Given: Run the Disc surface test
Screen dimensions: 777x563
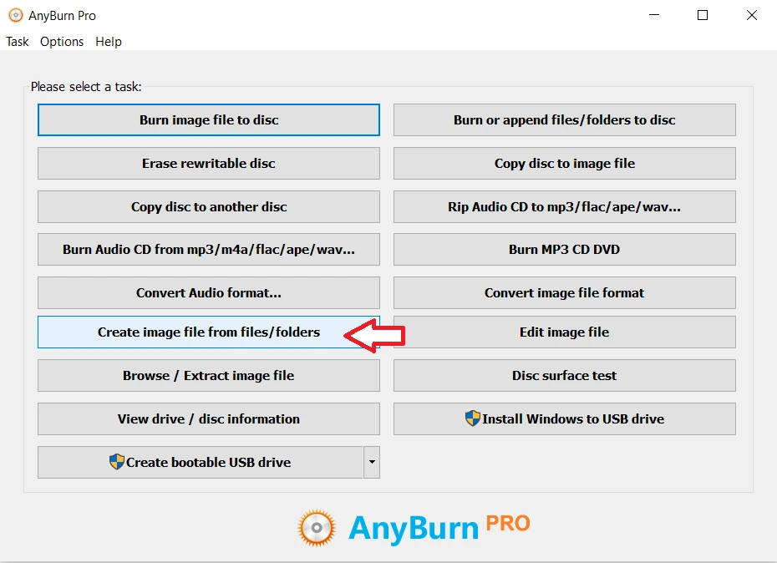Looking at the screenshot, I should pos(564,375).
